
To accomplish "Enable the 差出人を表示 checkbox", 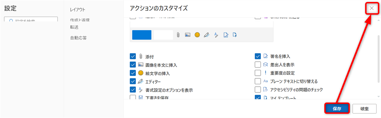I will coord(258,64).
